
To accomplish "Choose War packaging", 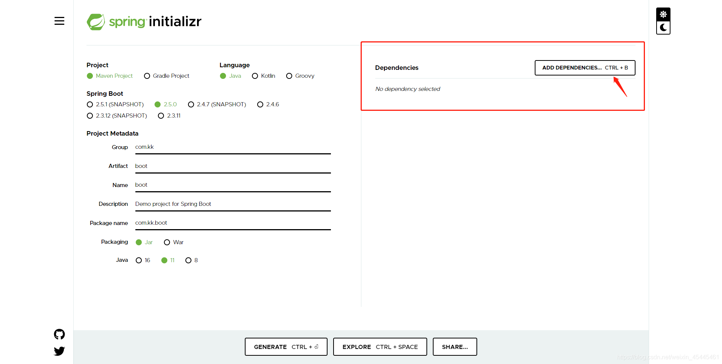I will [x=174, y=242].
